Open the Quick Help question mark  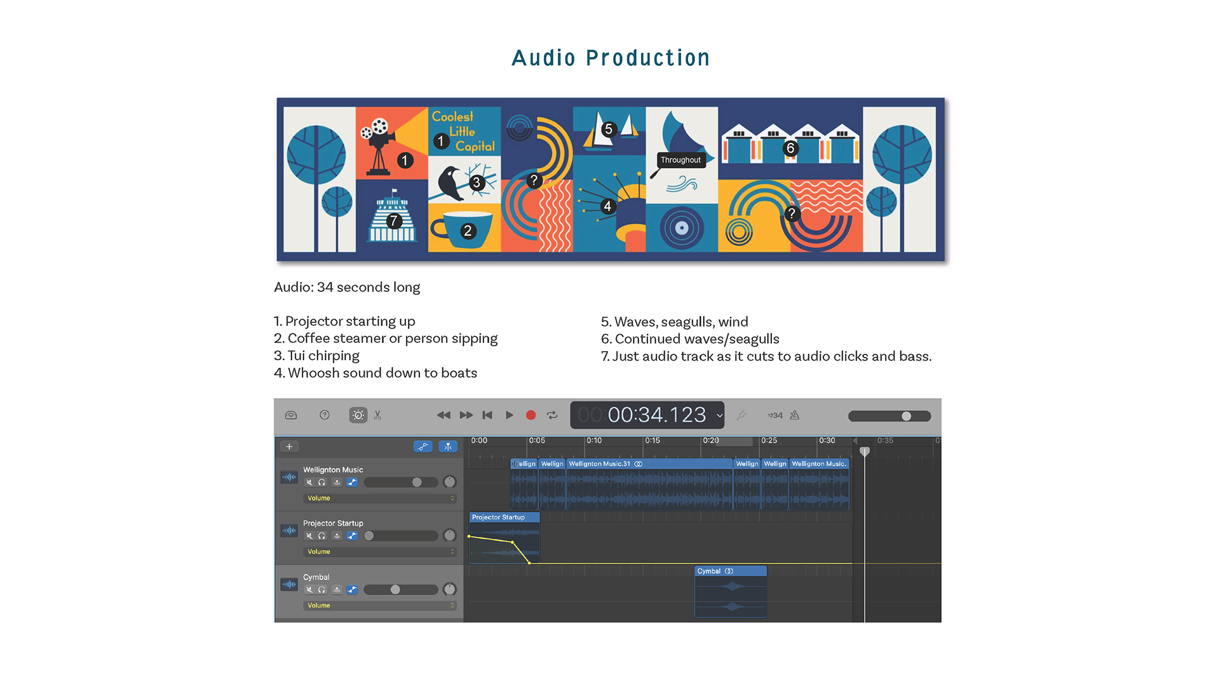point(325,415)
